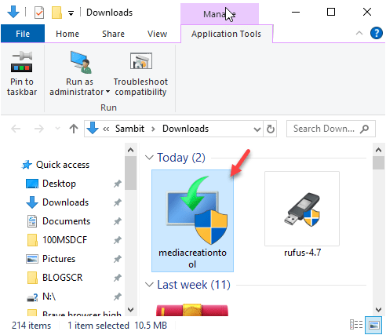Click the file list scrollbar thumb
386x335 pixels.
coord(378,163)
